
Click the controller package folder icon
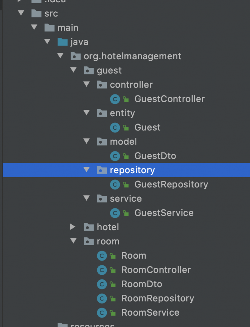coord(102,84)
